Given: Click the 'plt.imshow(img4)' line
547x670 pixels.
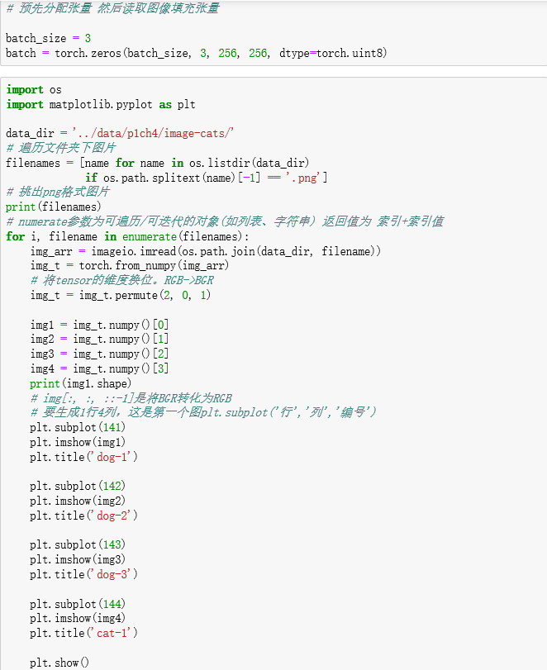Looking at the screenshot, I should 78,618.
